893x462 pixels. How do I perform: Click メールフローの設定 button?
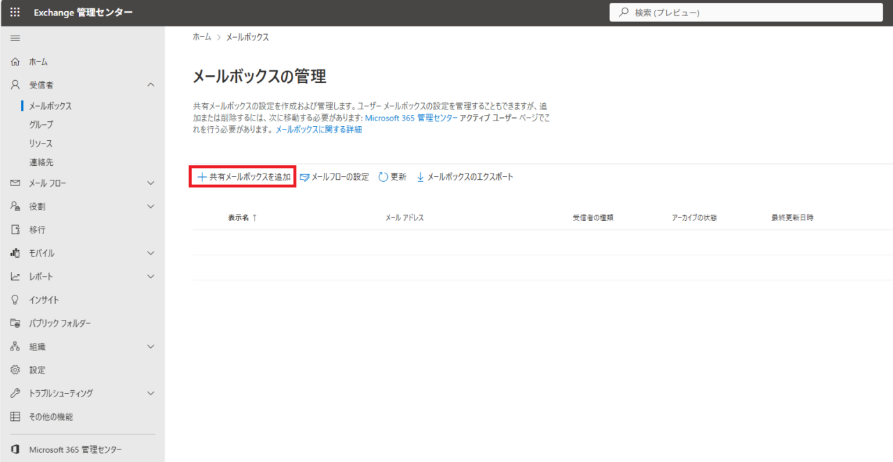[x=334, y=177]
